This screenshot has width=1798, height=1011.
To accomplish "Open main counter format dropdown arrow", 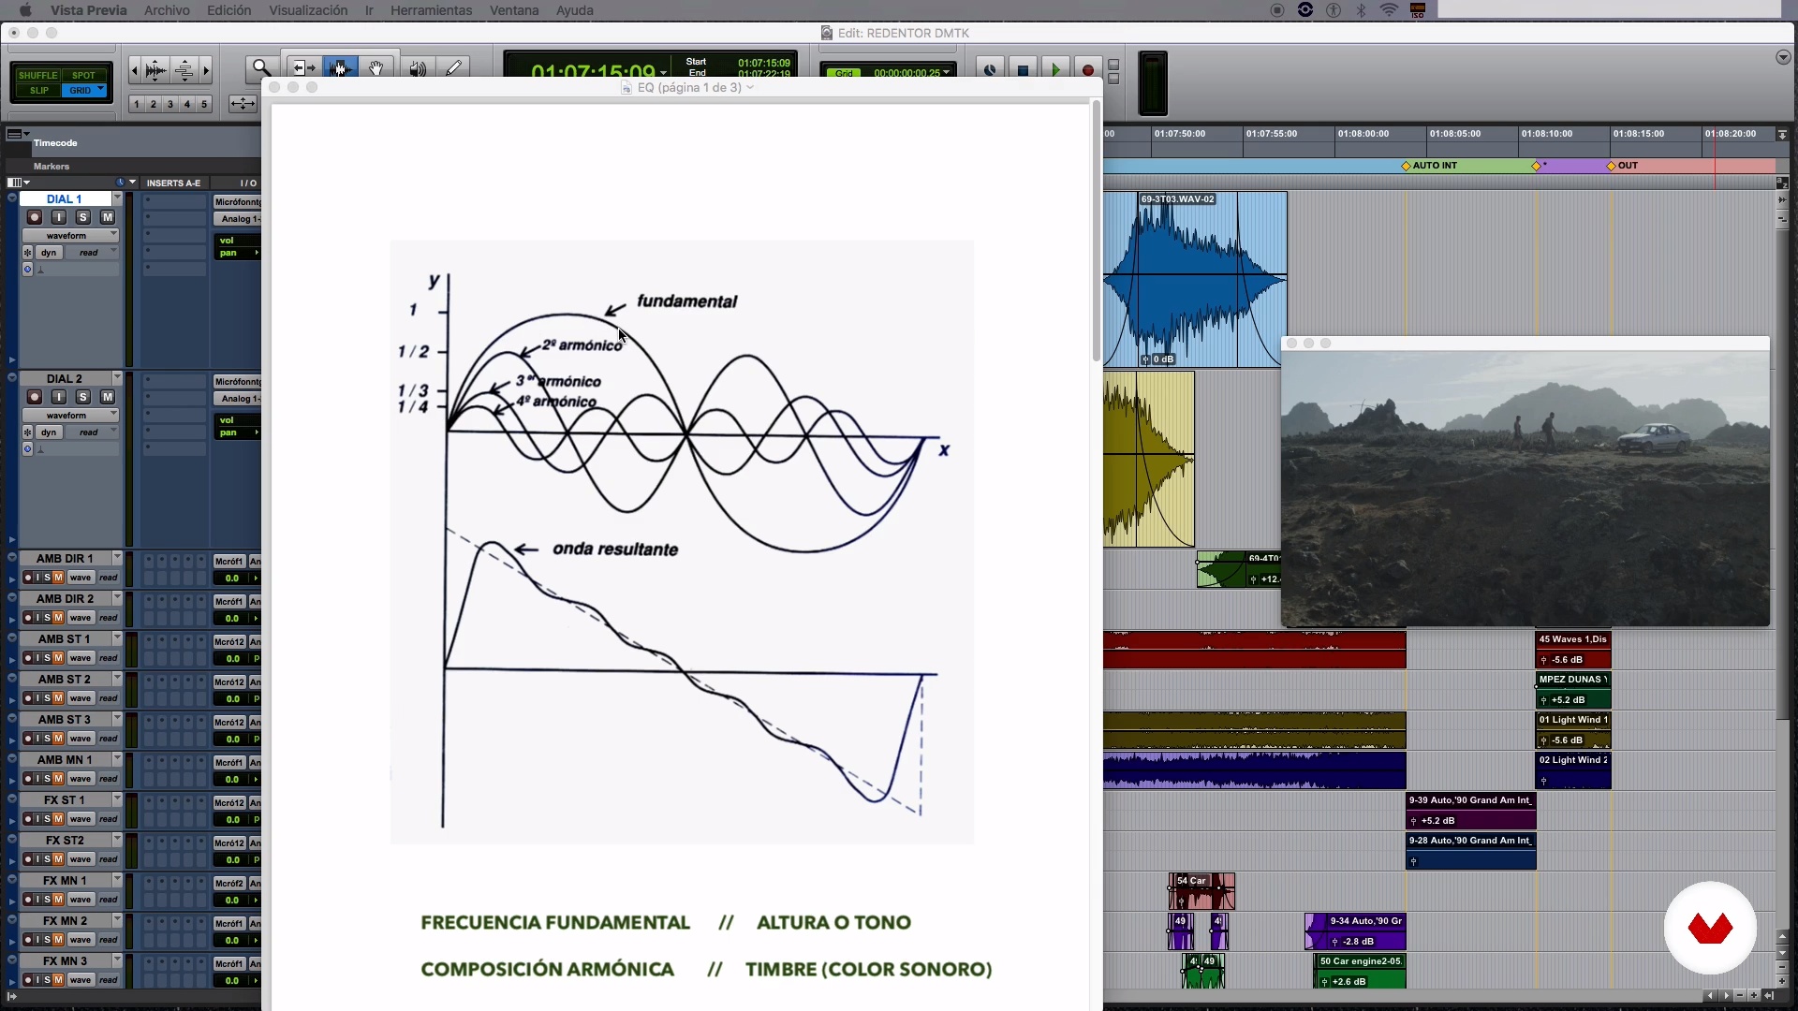I will pyautogui.click(x=663, y=72).
